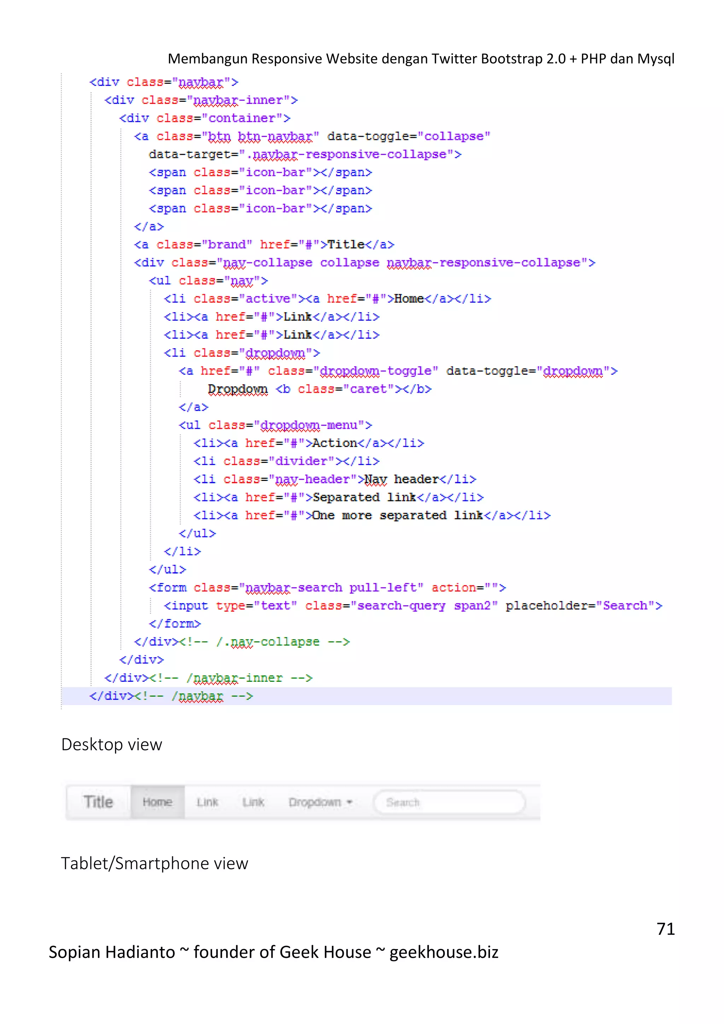Click the data-target navbar-responsive-collapse line
Image resolution: width=724 pixels, height=1024 pixels.
(305, 154)
